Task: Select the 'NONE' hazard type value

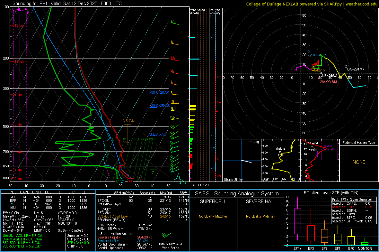Action: 359,162
